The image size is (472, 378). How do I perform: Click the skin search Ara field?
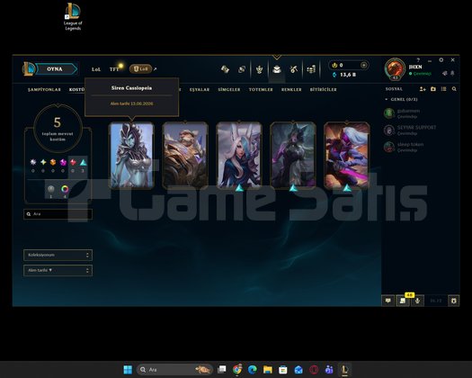click(x=58, y=214)
